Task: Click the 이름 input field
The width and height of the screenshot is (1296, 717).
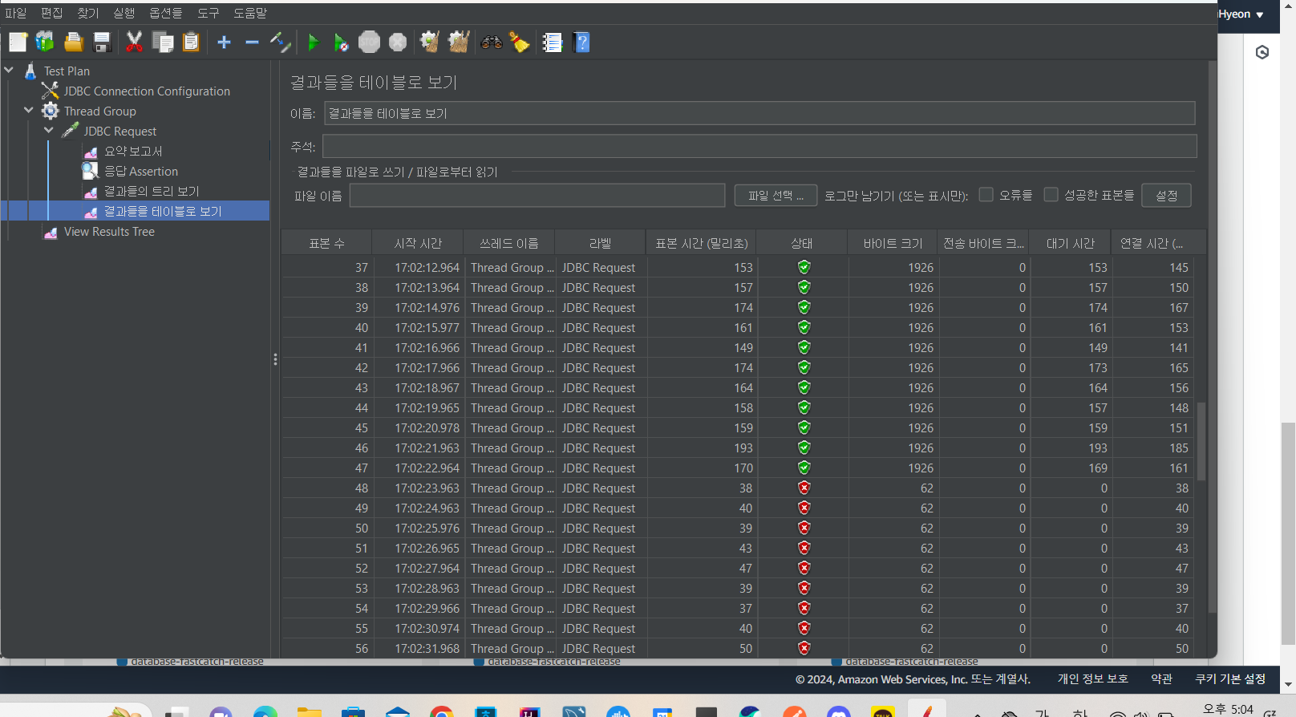Action: 759,113
